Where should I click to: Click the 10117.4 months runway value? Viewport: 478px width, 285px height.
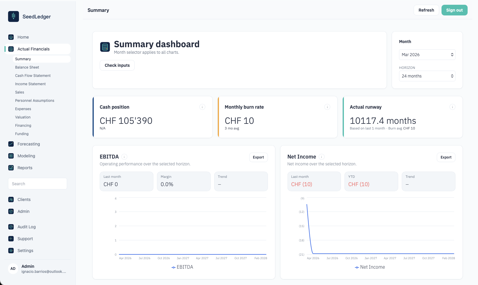[383, 121]
